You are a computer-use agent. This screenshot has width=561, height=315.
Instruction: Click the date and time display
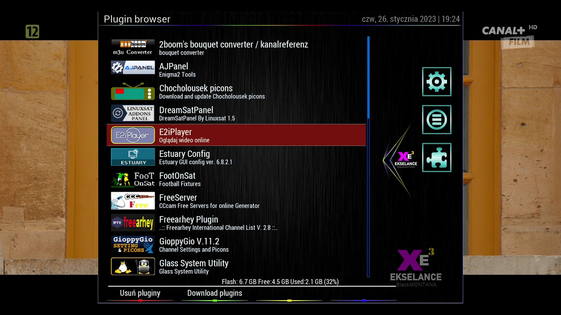point(411,19)
